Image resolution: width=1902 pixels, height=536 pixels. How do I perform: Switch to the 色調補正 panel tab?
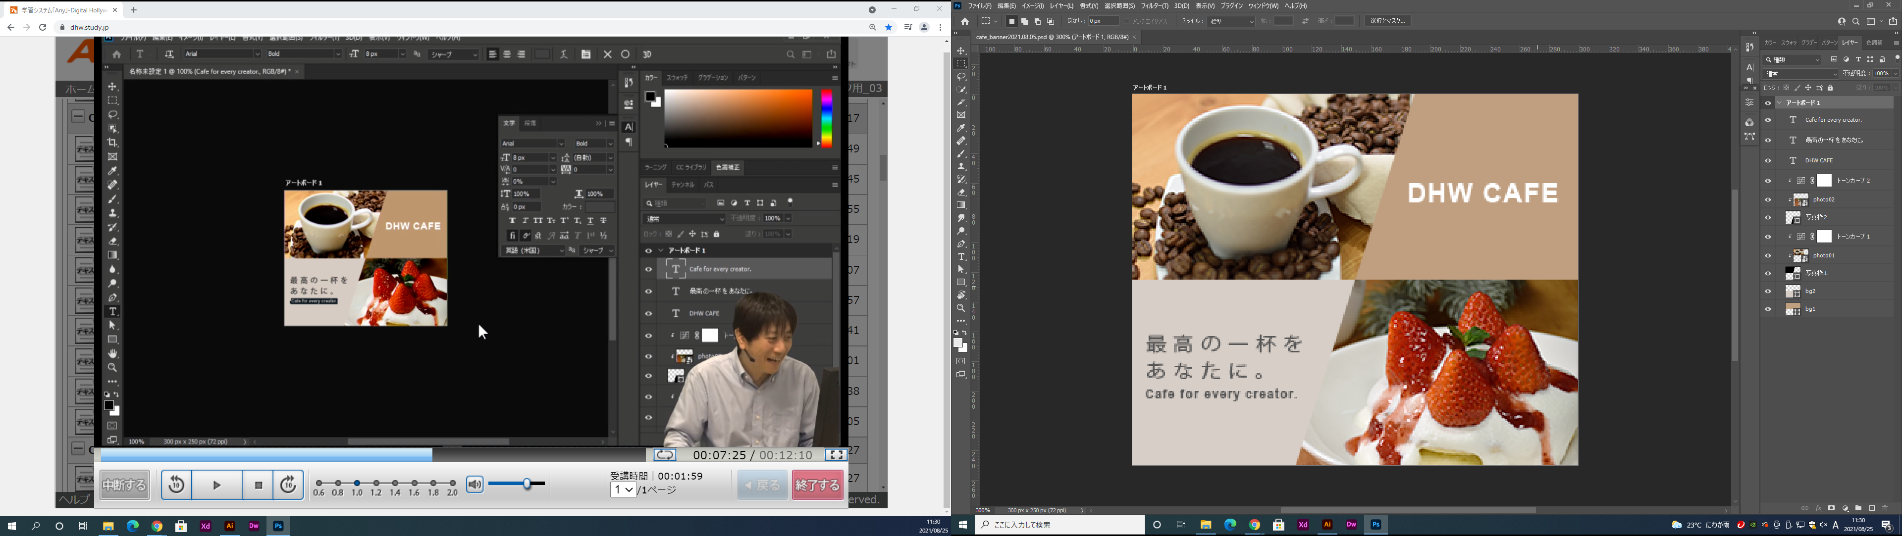(x=1874, y=43)
